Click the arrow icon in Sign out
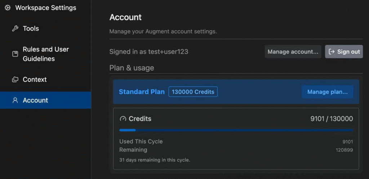The width and height of the screenshot is (369, 179). click(x=332, y=51)
